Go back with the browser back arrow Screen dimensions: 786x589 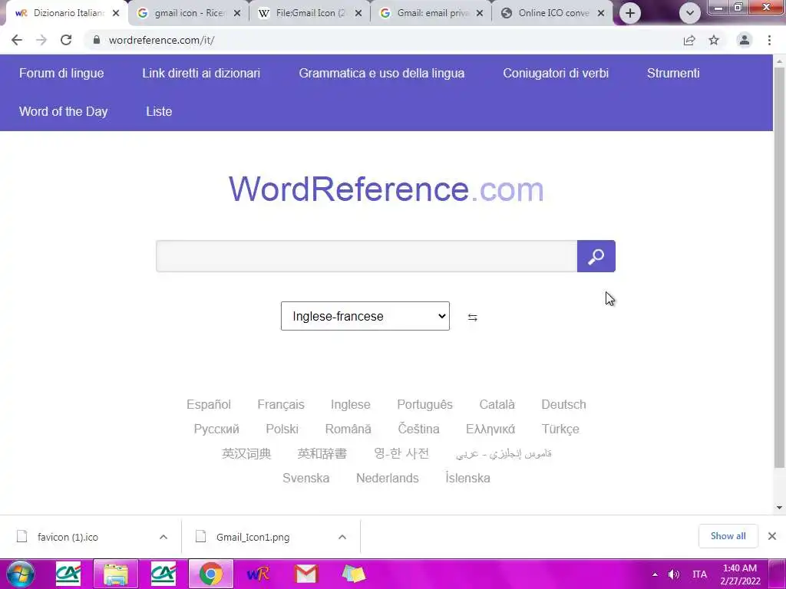coord(17,40)
